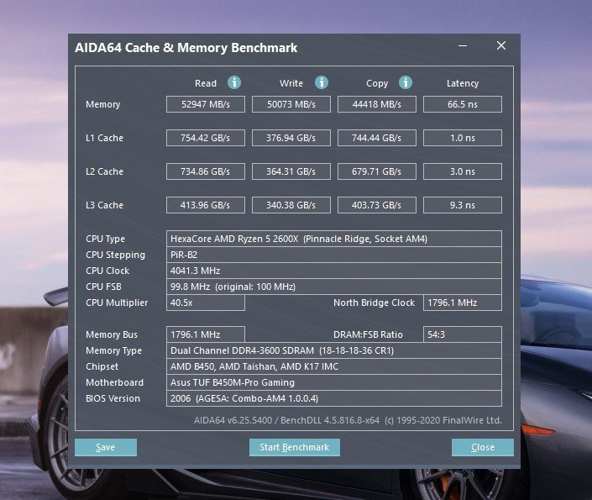Viewport: 592px width, 500px height.
Task: Click the CPU FSB value 99.8 MHz
Action: (x=333, y=287)
